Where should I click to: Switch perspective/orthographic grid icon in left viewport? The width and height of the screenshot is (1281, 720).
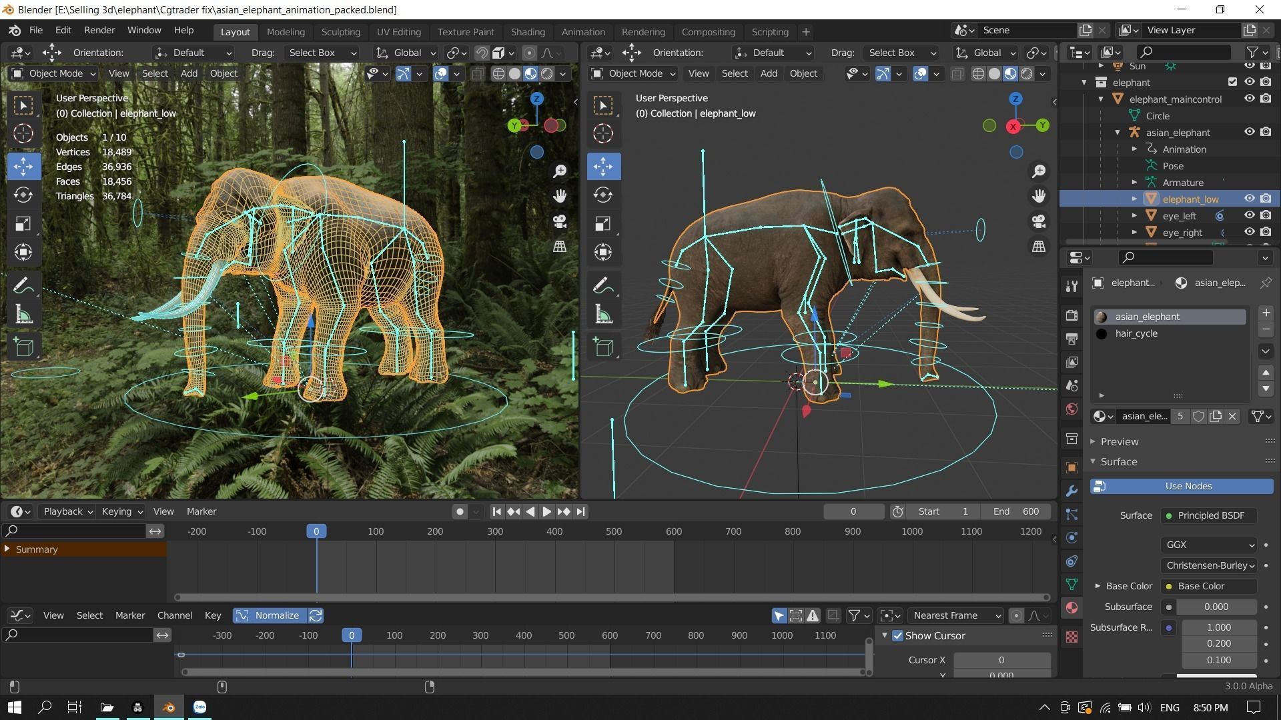[x=560, y=246]
